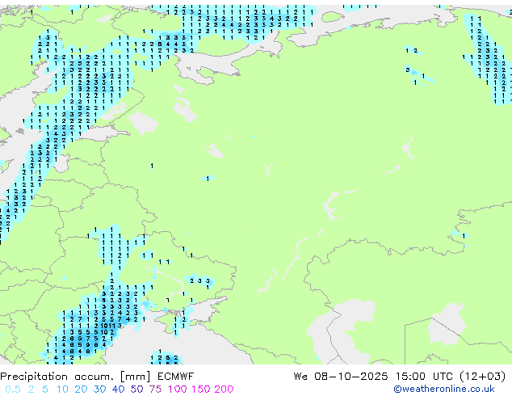Click the 50 mm legend value
The width and height of the screenshot is (512, 396).
coord(136,390)
